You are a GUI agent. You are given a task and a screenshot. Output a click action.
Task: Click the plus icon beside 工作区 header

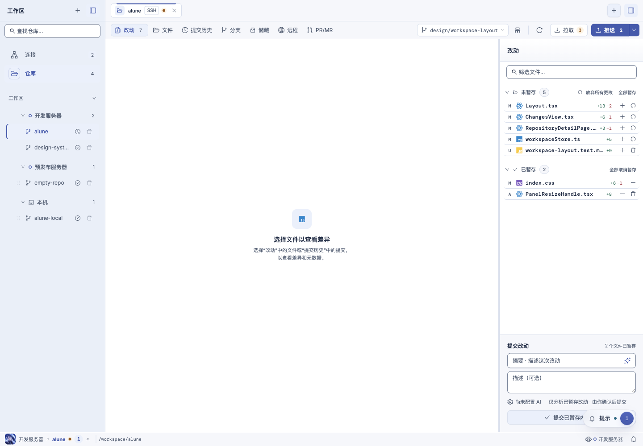click(x=78, y=11)
